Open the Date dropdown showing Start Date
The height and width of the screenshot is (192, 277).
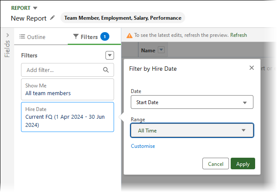[x=192, y=102]
